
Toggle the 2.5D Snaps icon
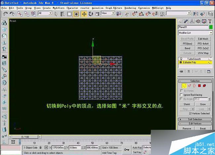(x=135, y=14)
